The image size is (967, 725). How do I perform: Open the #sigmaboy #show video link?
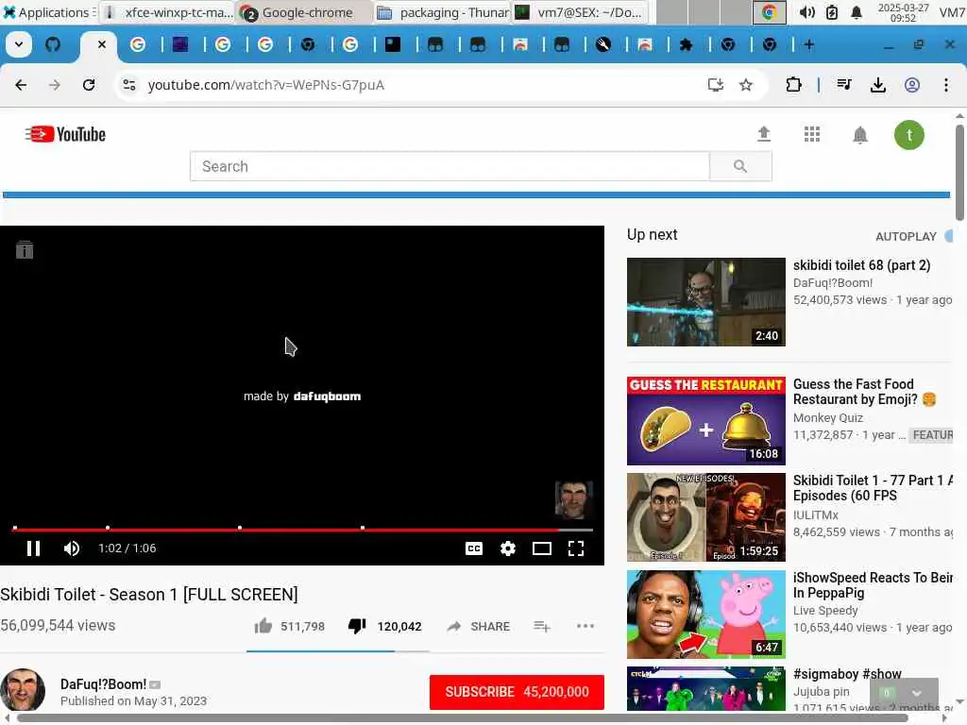(x=847, y=674)
